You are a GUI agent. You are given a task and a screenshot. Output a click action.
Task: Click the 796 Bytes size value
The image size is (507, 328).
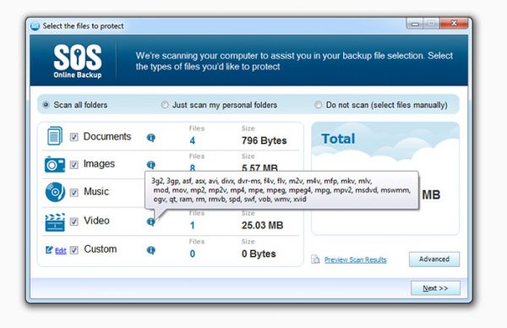coord(264,140)
